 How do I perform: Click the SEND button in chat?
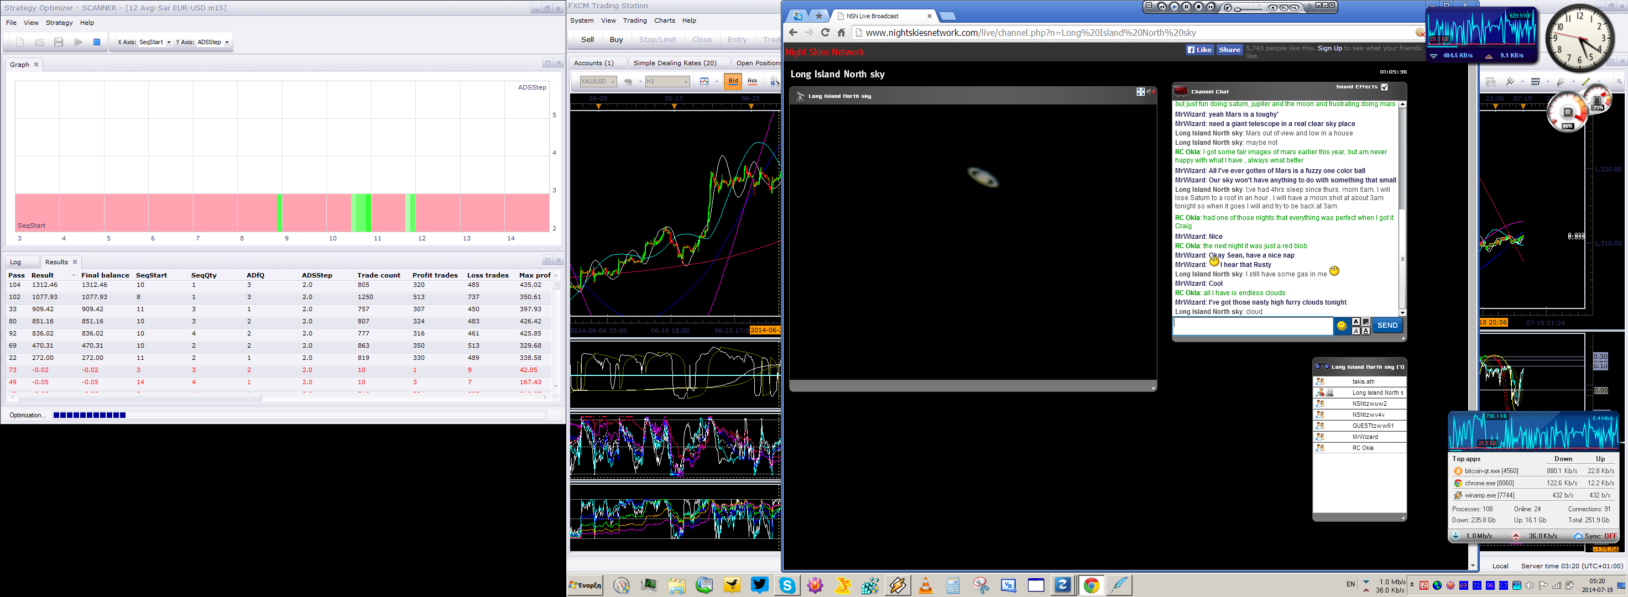coord(1387,326)
